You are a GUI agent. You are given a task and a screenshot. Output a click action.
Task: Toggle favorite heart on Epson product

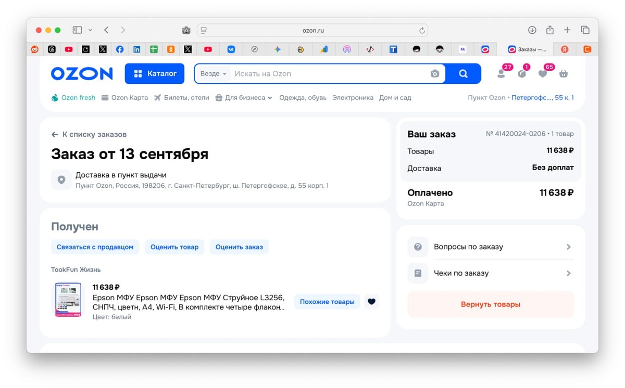pyautogui.click(x=371, y=302)
